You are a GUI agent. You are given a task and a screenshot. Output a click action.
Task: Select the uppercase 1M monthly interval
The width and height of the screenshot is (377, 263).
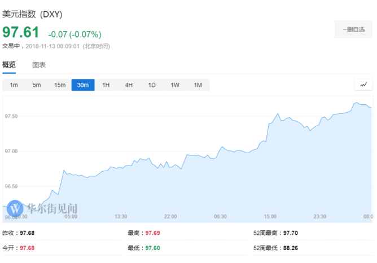[x=198, y=85]
